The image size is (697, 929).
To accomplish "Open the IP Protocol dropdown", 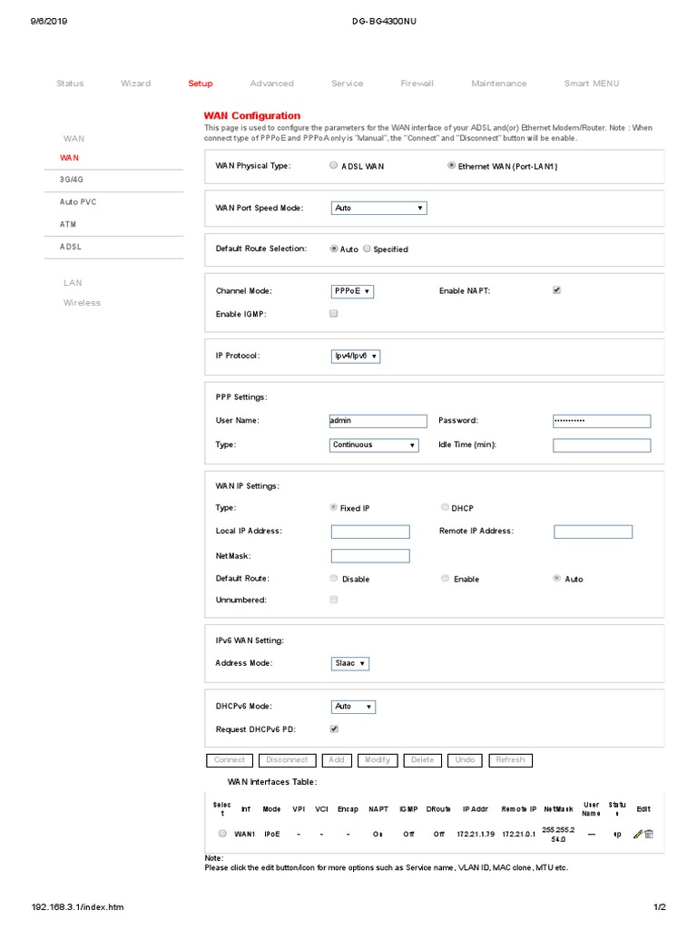I will pyautogui.click(x=355, y=357).
